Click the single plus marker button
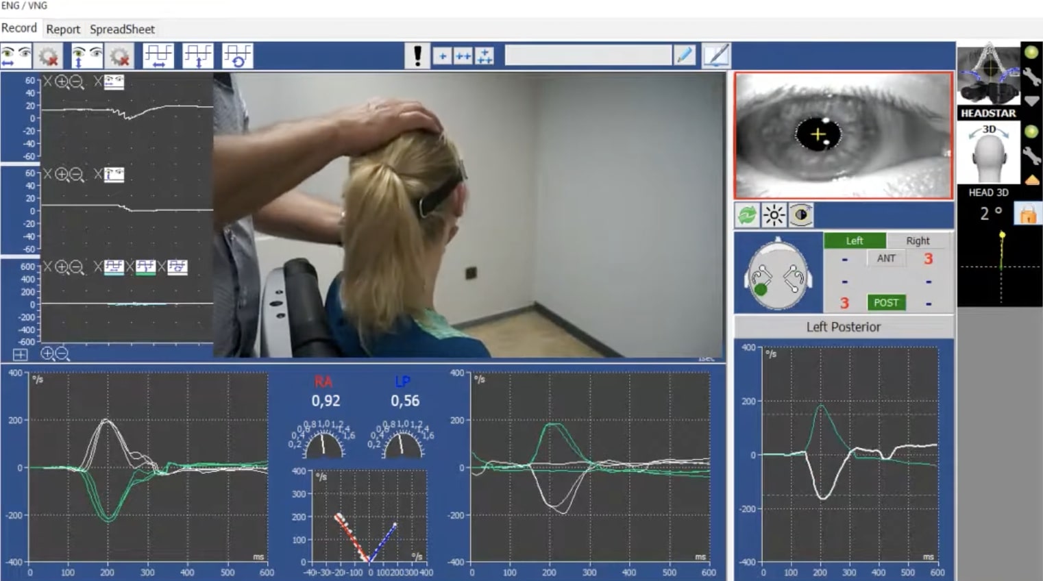 443,56
